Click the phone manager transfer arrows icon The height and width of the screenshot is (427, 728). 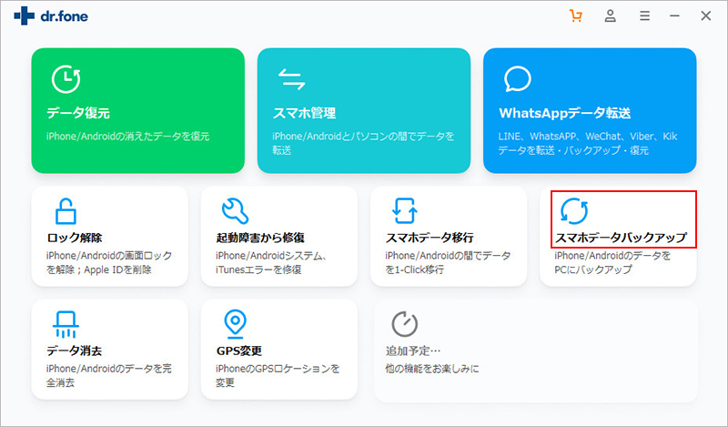pos(291,80)
